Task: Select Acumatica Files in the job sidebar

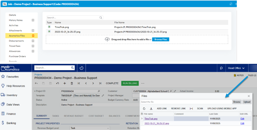Action: pos(17,36)
